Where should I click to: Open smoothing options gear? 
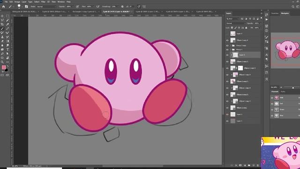[122, 7]
